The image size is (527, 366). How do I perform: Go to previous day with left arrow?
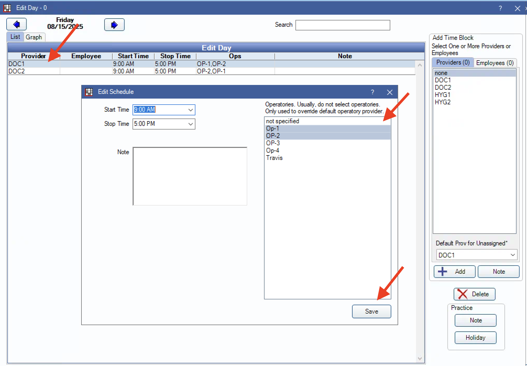pos(17,25)
